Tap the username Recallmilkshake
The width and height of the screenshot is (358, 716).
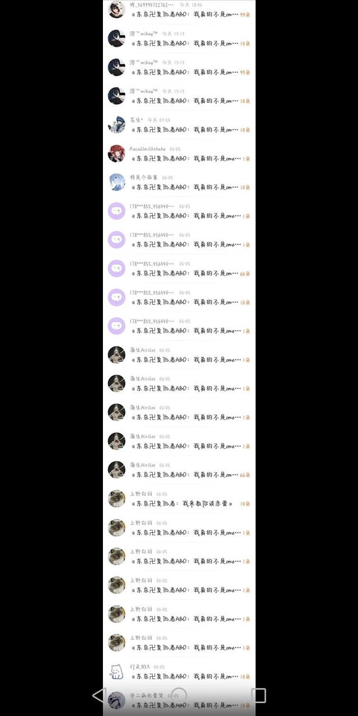coord(148,149)
